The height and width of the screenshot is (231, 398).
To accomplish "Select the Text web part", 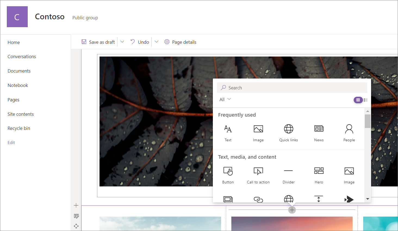I will click(228, 132).
